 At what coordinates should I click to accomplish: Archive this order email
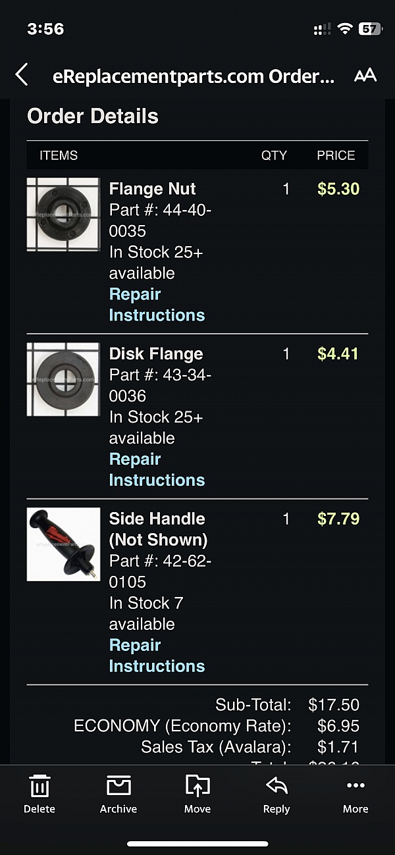[x=118, y=794]
